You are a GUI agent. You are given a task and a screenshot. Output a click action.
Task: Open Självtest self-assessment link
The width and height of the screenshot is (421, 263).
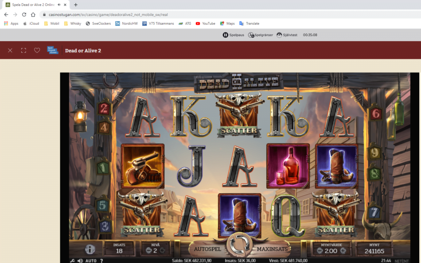click(287, 35)
